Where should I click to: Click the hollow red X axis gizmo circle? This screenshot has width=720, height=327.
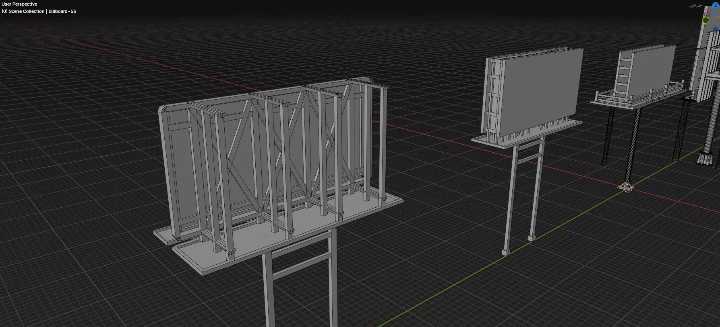point(707,14)
